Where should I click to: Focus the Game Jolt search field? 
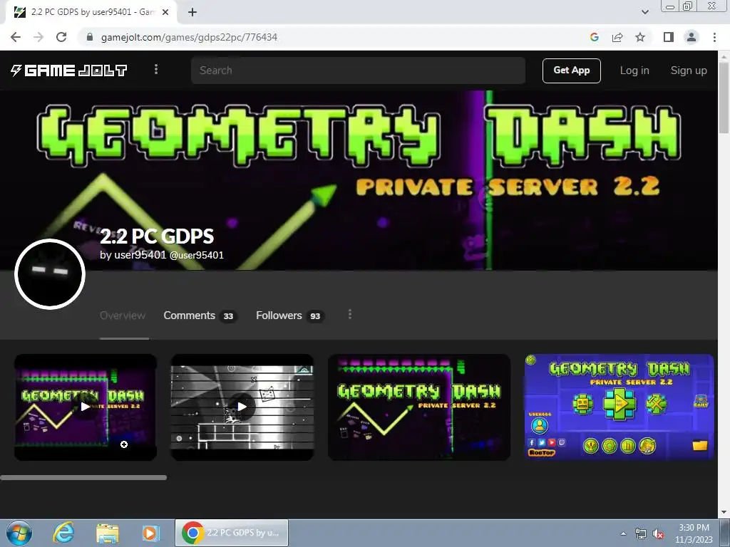[358, 71]
